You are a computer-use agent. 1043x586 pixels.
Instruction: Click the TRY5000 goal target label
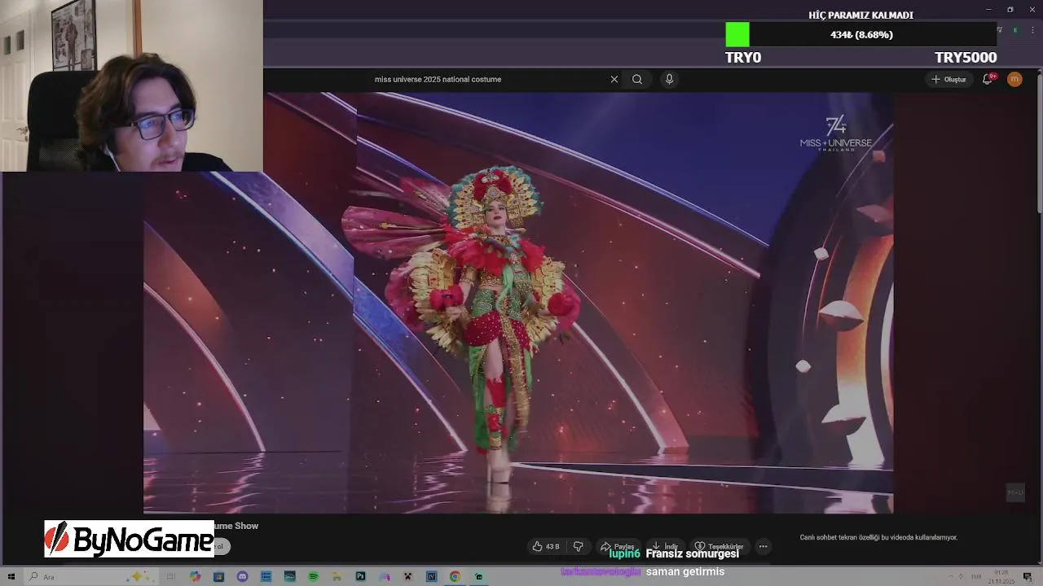tap(966, 57)
